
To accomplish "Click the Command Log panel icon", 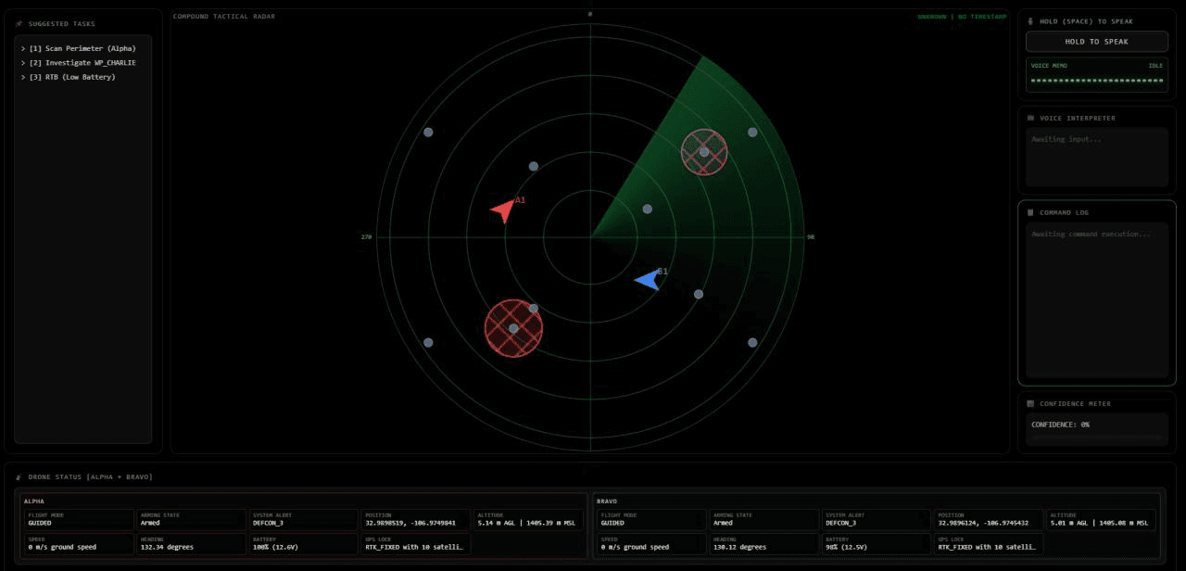I will [1030, 212].
